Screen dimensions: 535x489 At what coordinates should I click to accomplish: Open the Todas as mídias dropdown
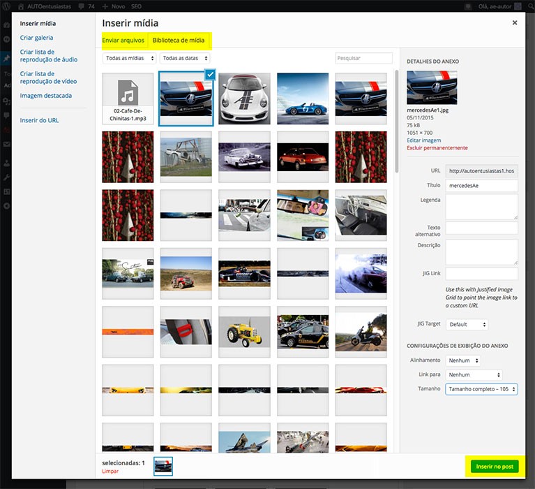pyautogui.click(x=129, y=59)
